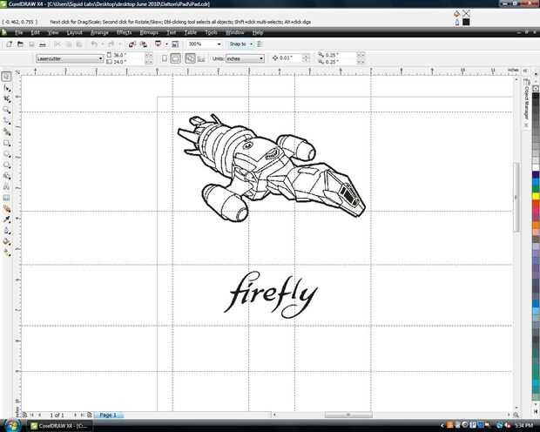Select the Freehand tool
540x432 pixels.
pos(7,121)
